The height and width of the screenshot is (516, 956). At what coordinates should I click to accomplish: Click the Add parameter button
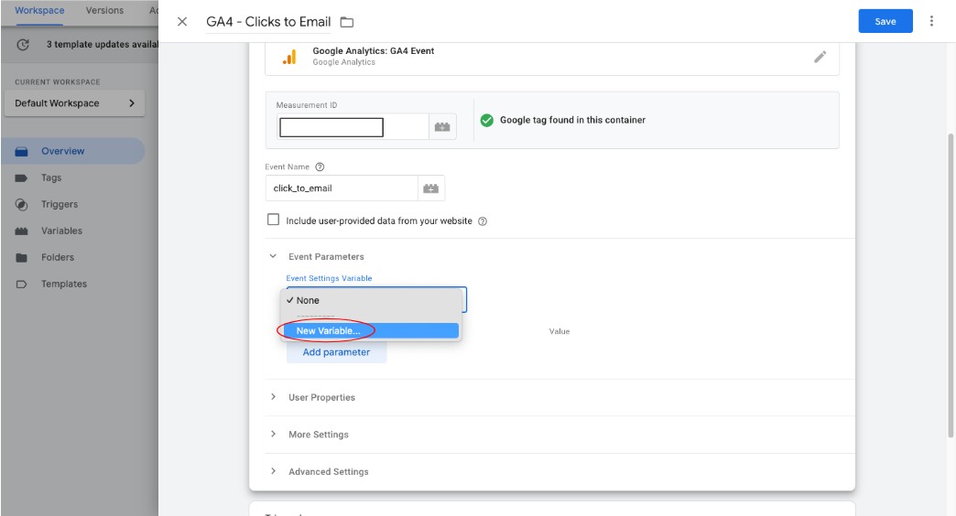[336, 352]
